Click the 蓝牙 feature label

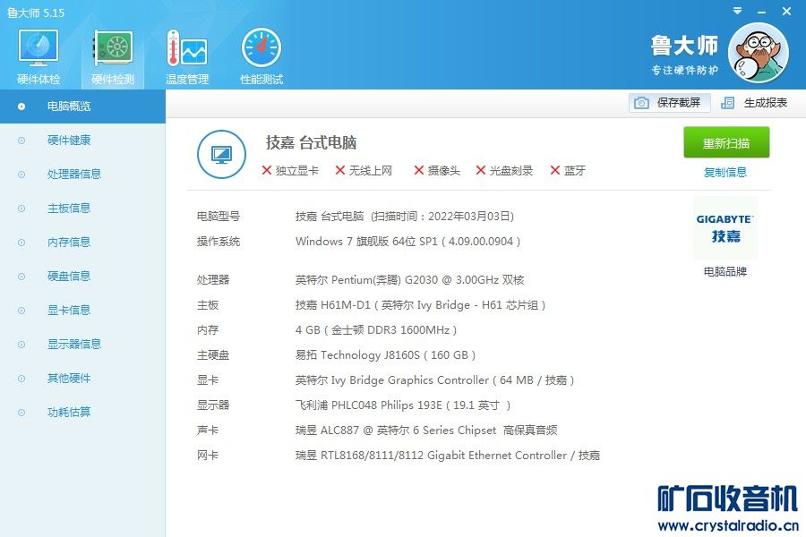point(575,171)
